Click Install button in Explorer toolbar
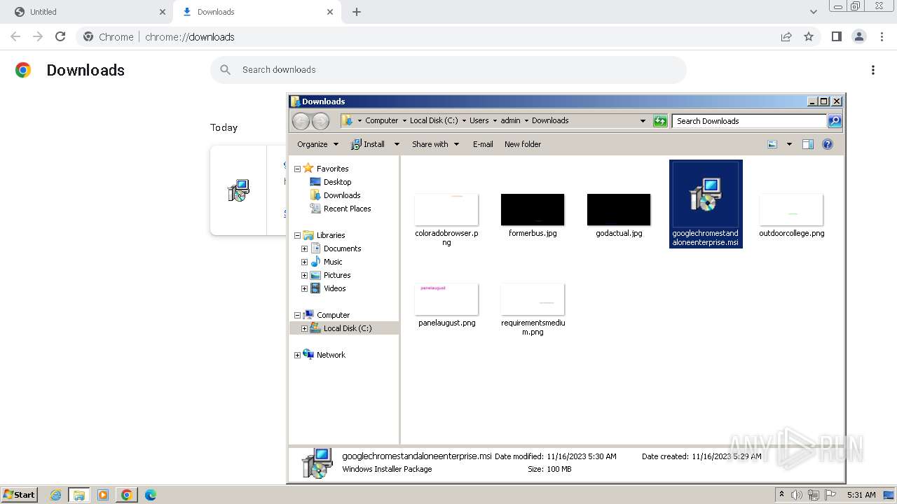897x504 pixels. point(368,144)
